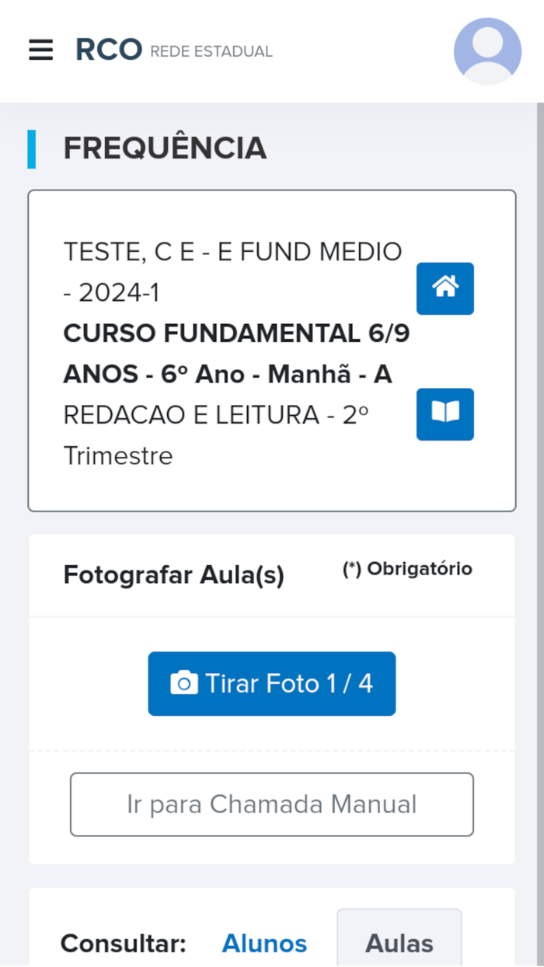
Task: Open the user profile avatar
Action: click(x=486, y=51)
